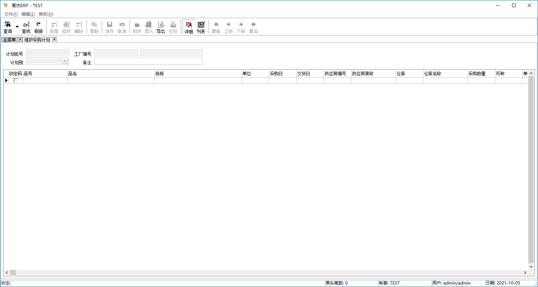
Task: Click the vertical scrollbar down arrow
Action: click(531, 266)
